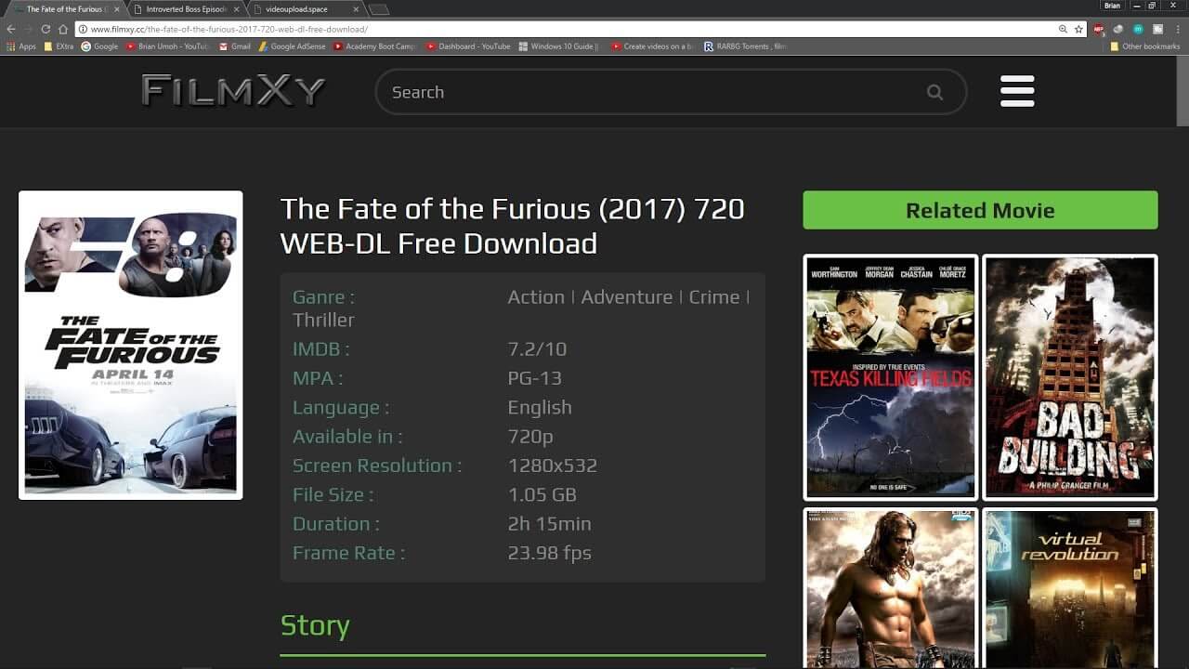The width and height of the screenshot is (1189, 669).
Task: Switch to videoupload.space tab
Action: [297, 9]
